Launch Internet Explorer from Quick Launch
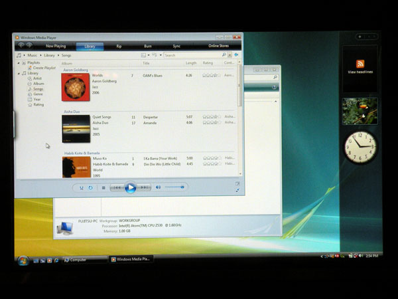This screenshot has height=299, width=398. point(56,260)
